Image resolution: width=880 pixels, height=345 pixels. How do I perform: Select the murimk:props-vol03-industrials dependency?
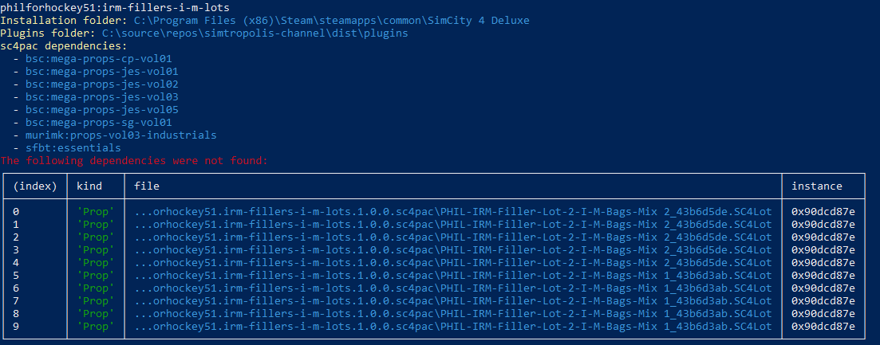[x=120, y=135]
